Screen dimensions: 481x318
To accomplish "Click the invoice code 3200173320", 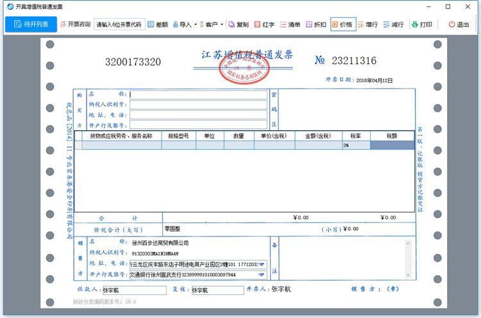I will (133, 62).
